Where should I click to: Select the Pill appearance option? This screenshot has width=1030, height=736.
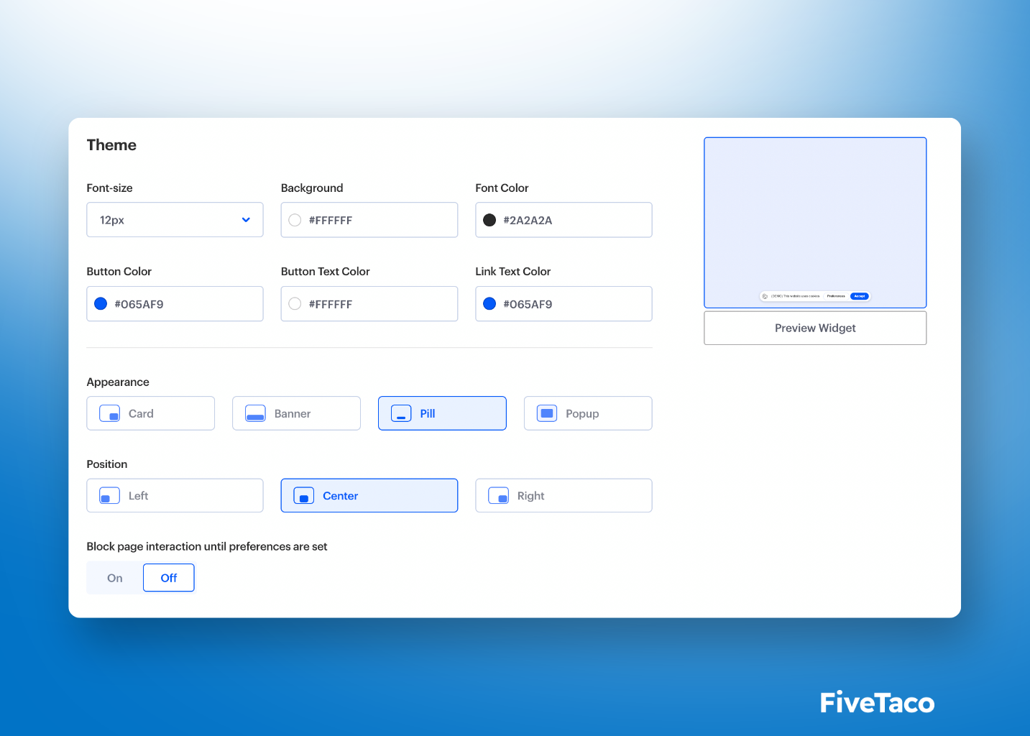point(442,413)
